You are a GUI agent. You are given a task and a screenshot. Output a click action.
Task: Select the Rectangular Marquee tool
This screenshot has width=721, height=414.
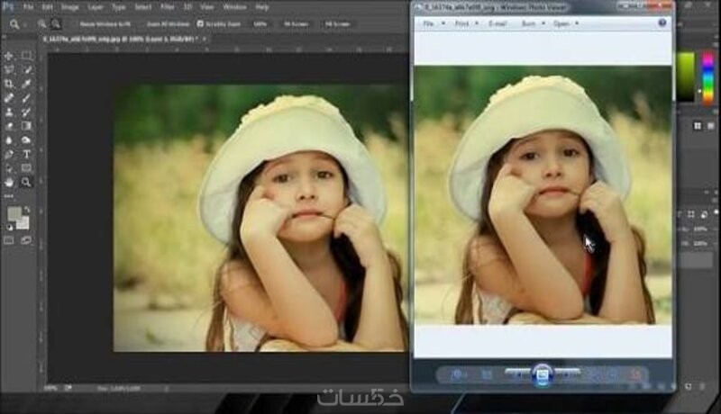pyautogui.click(x=26, y=56)
